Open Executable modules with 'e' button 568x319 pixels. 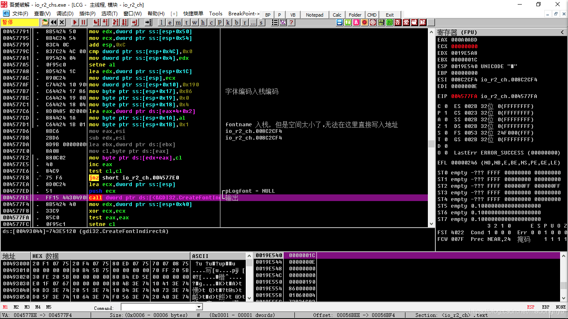tap(170, 22)
